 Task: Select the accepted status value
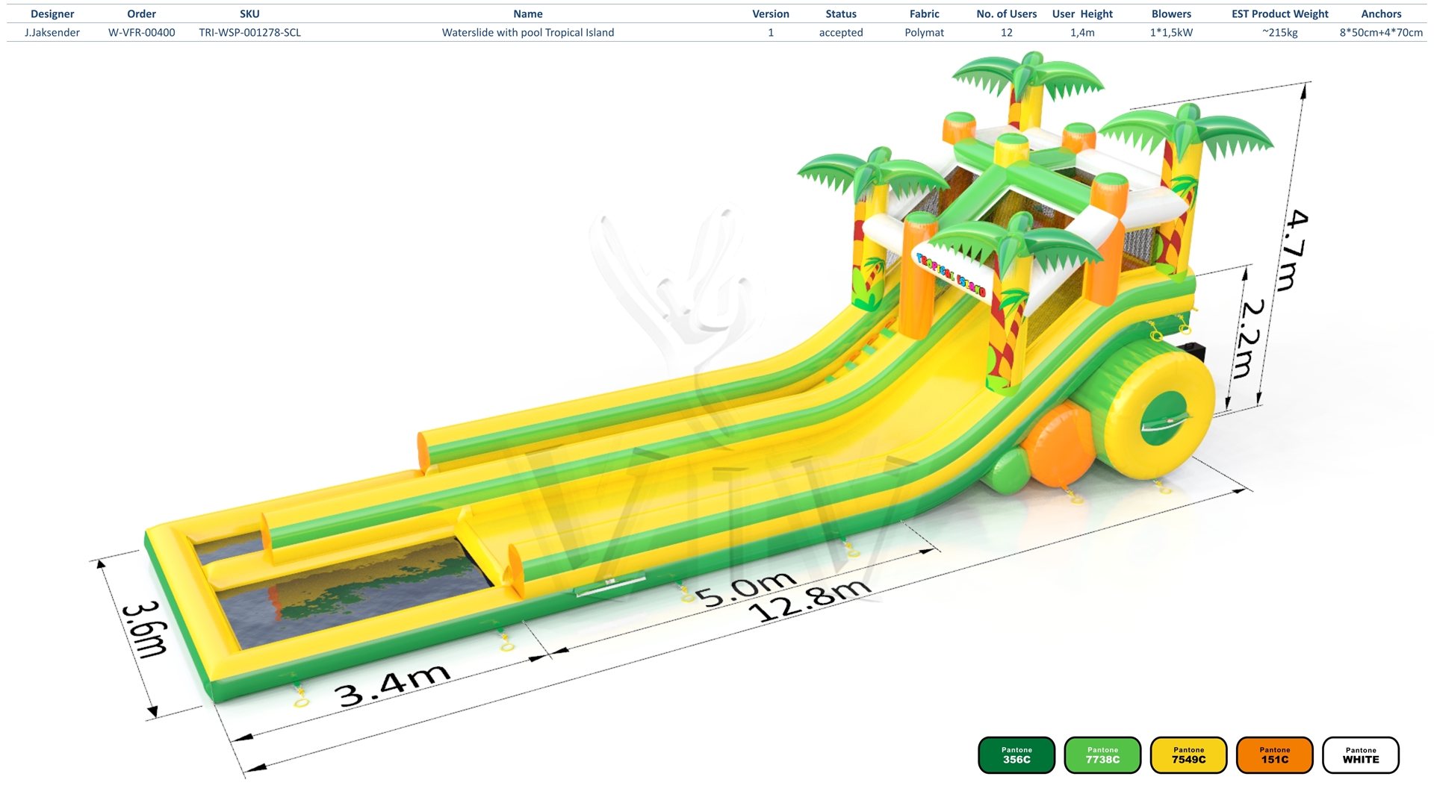click(841, 32)
